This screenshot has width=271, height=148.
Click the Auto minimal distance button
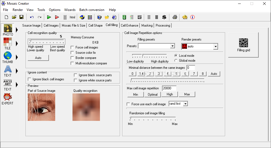click(x=214, y=74)
